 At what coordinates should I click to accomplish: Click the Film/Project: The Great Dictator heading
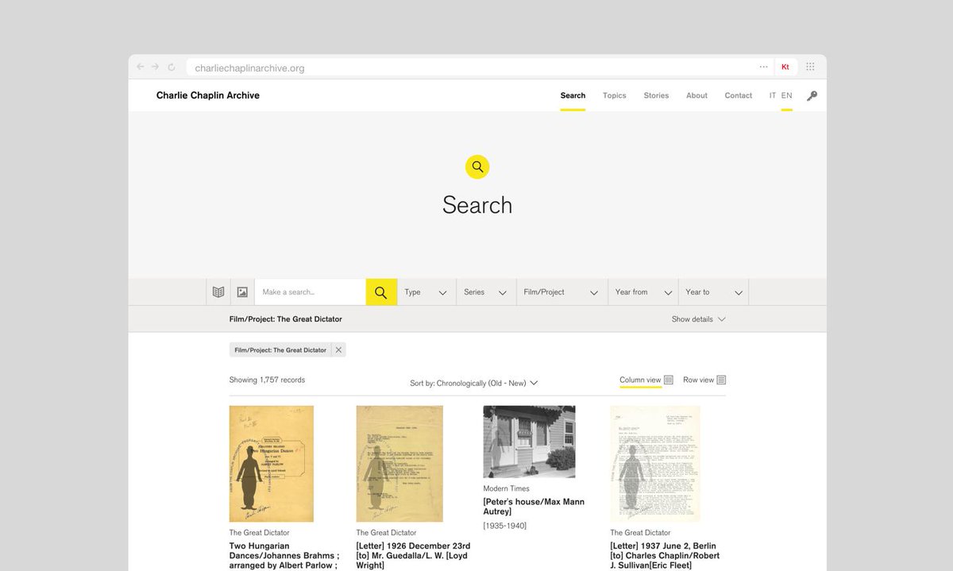286,319
